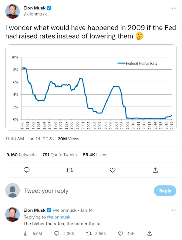View the 86.4K Likes list
This screenshot has width=182, height=240.
click(94, 155)
